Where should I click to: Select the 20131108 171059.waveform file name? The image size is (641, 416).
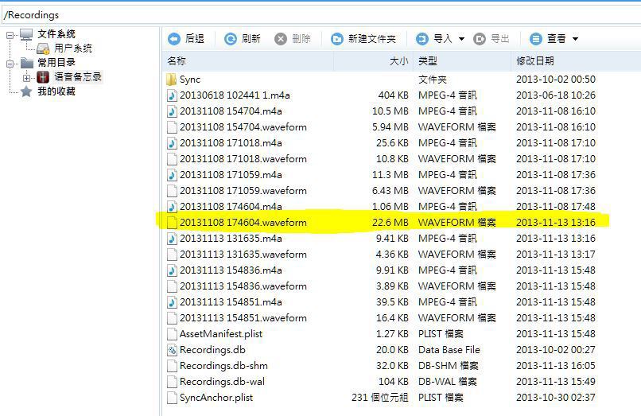tap(243, 191)
